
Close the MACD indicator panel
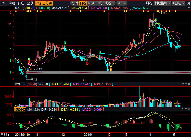click(189, 109)
